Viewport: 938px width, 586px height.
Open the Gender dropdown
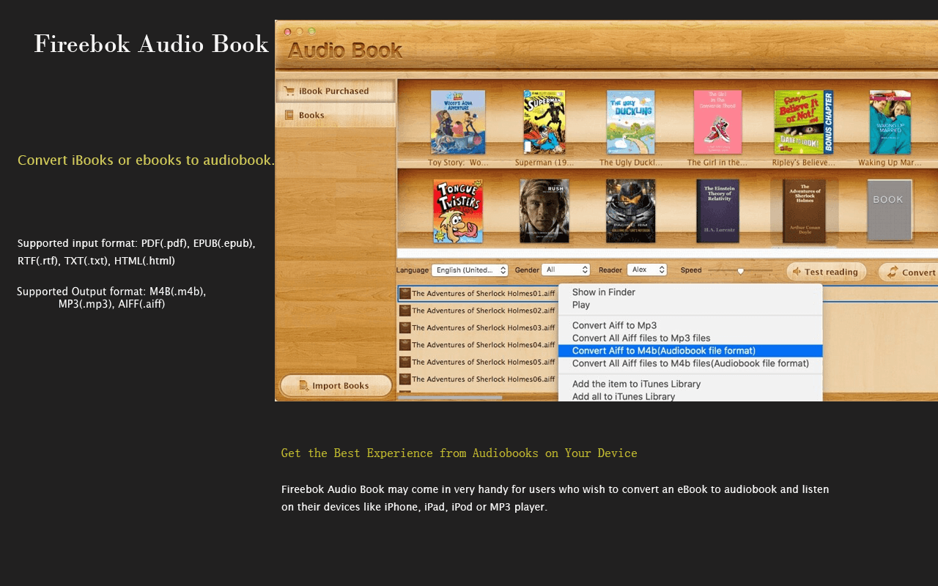tap(566, 270)
